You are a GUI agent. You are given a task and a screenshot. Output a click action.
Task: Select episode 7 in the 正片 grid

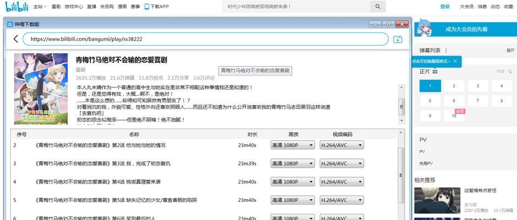pos(478,101)
